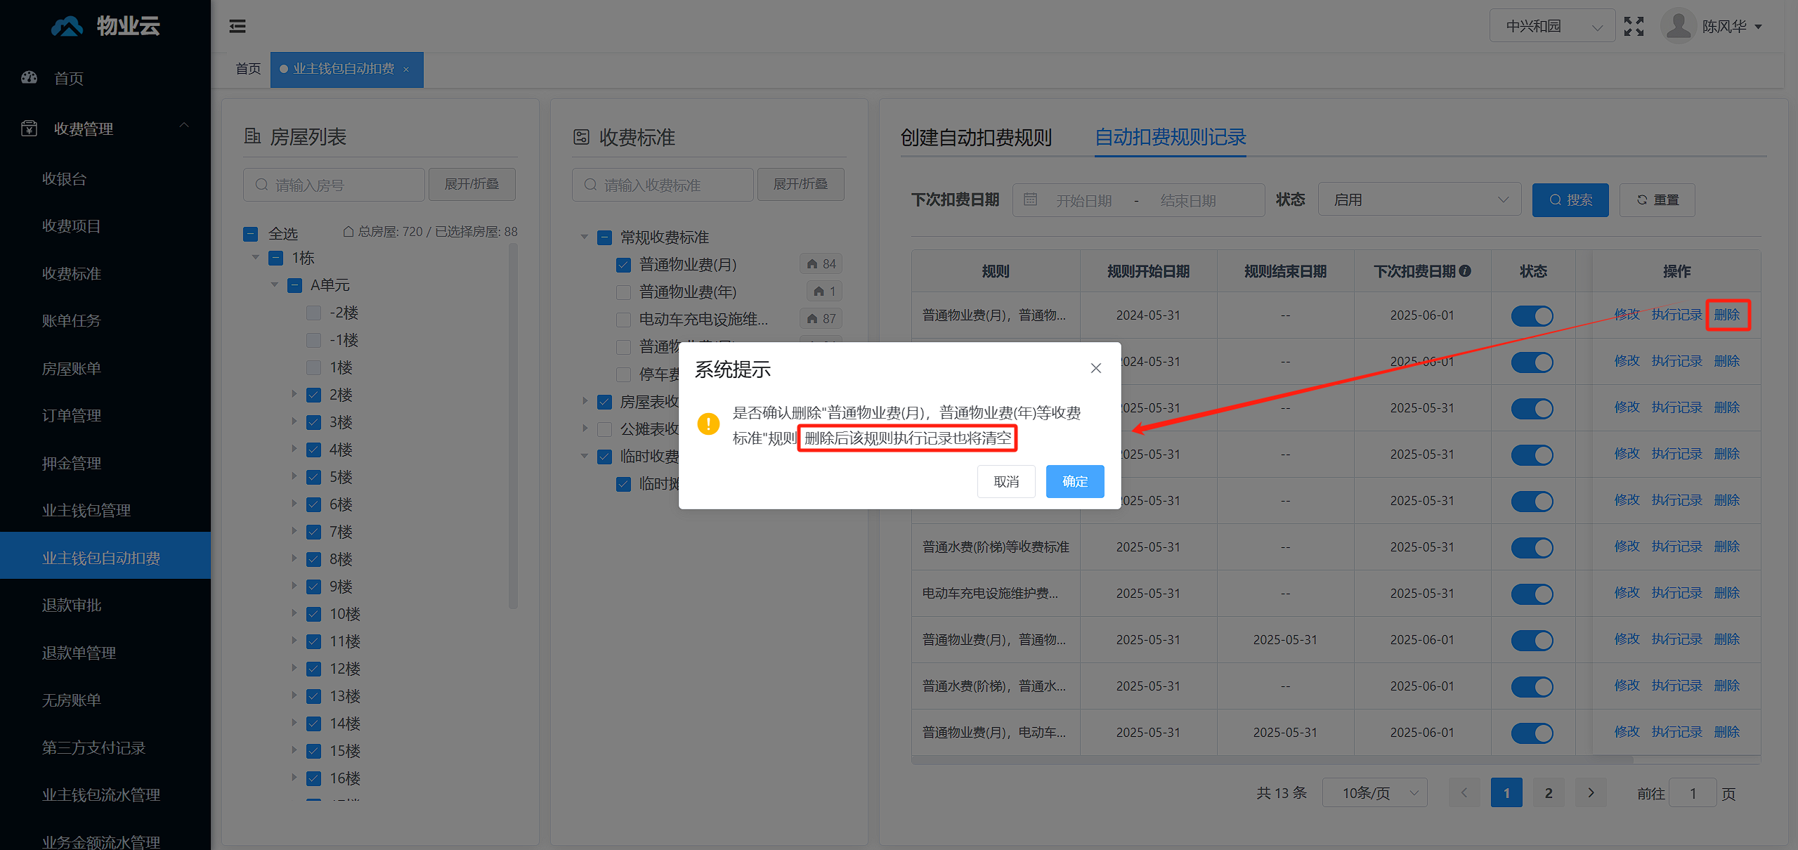Click 展开/折叠 in 收费标准 panel
This screenshot has height=850, width=1798.
(800, 184)
